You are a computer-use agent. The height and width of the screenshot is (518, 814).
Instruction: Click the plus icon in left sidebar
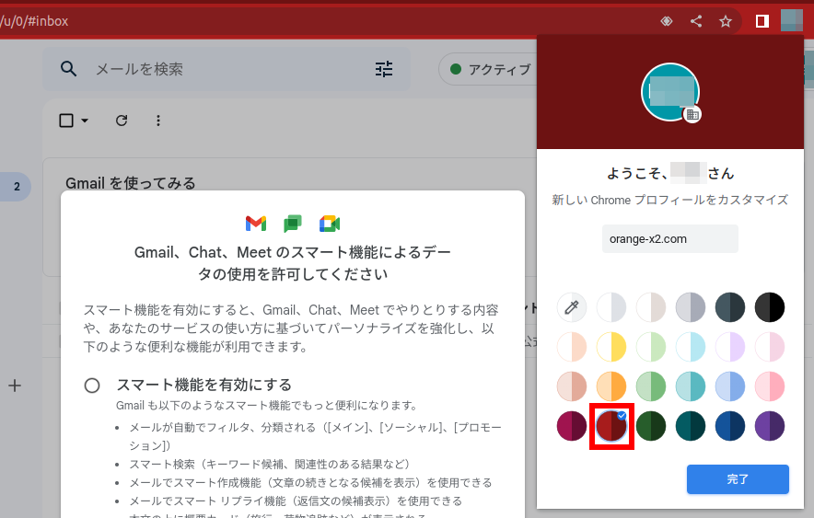click(x=15, y=386)
